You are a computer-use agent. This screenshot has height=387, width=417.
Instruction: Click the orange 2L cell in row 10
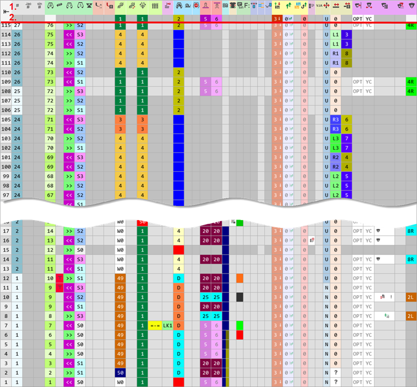(410, 298)
